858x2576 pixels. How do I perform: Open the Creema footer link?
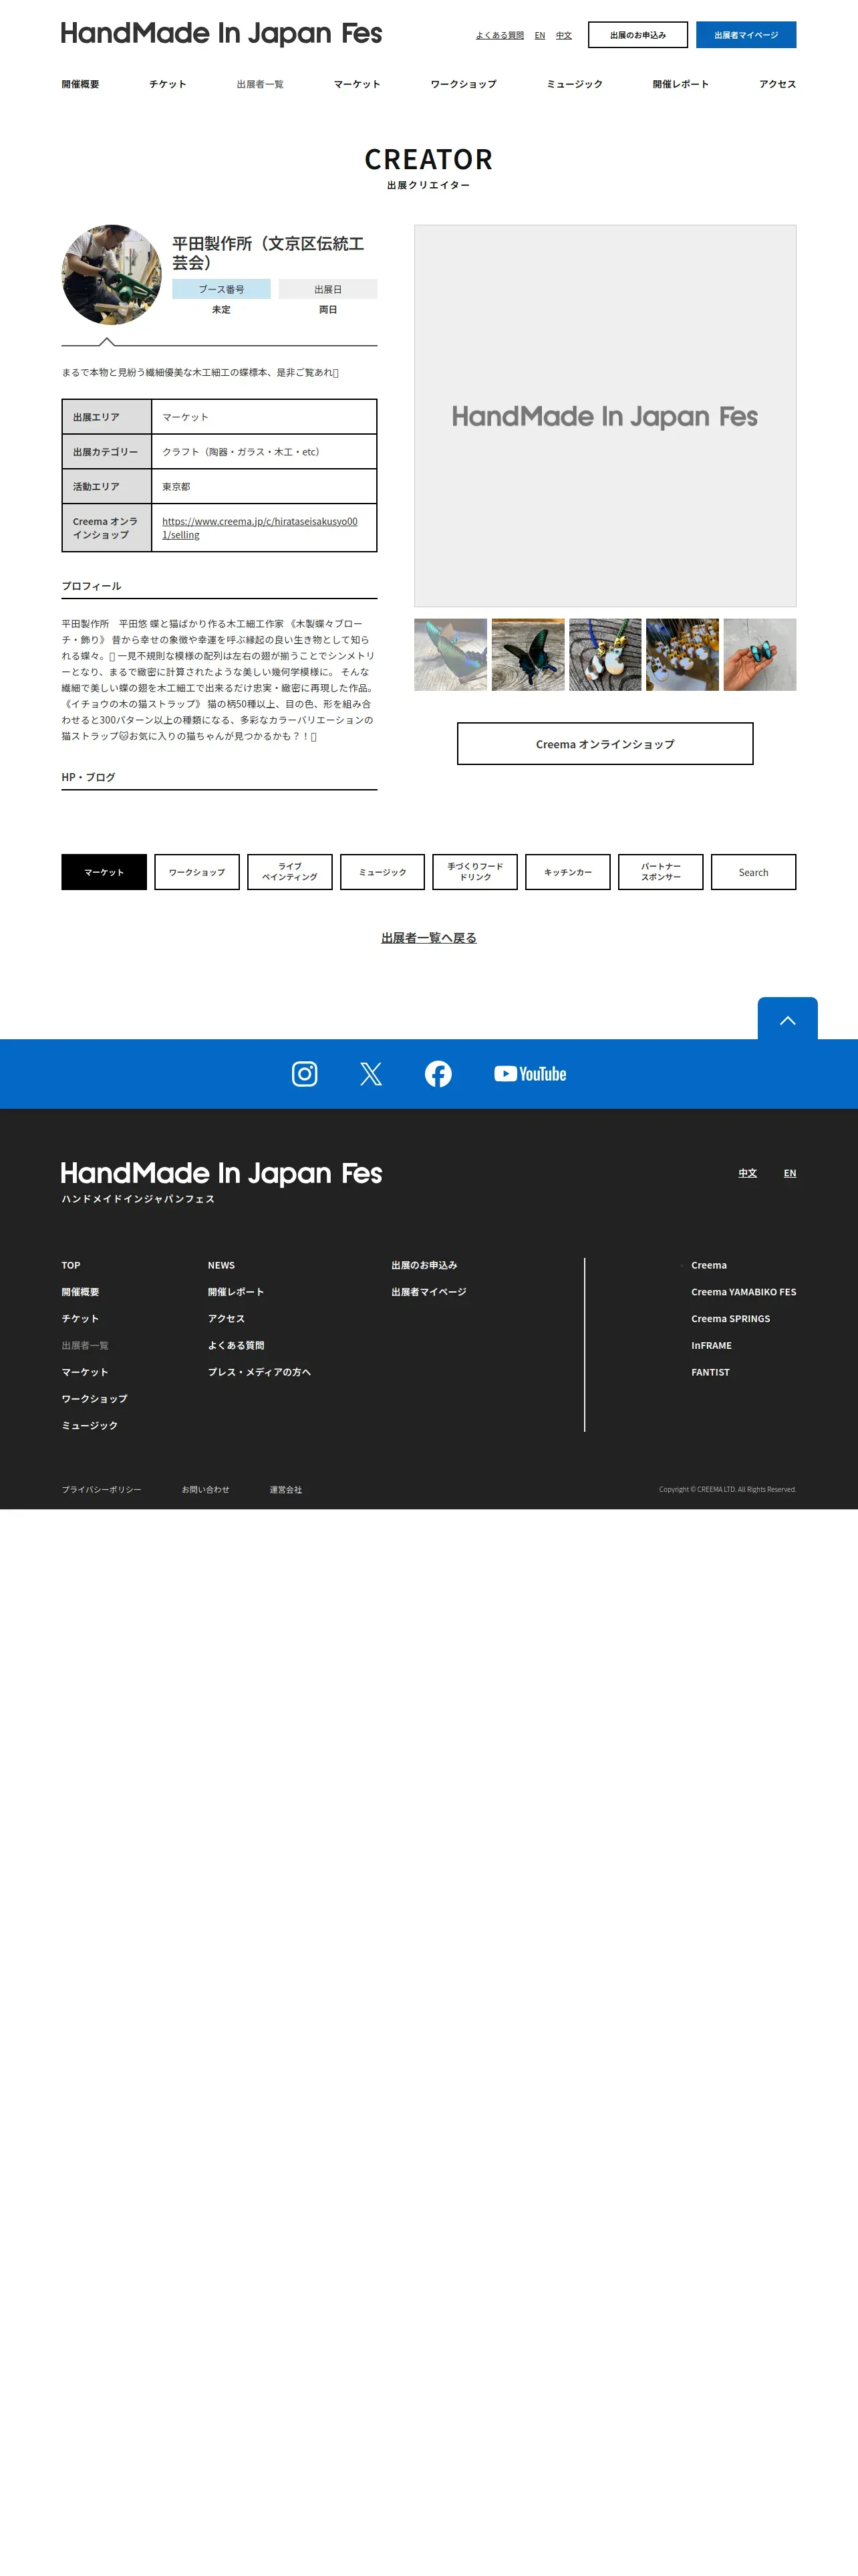(709, 1265)
